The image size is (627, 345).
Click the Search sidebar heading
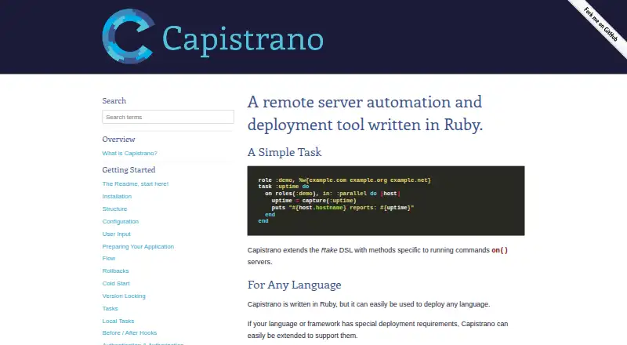pos(114,101)
